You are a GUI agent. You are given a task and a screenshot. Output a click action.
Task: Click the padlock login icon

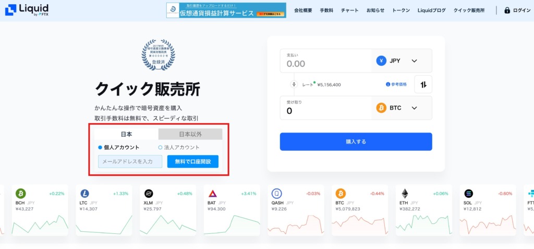[x=507, y=10]
